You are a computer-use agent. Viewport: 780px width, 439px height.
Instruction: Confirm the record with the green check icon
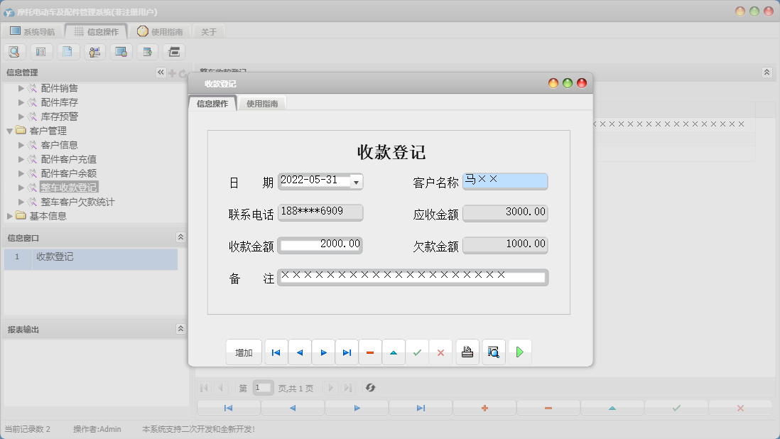pyautogui.click(x=417, y=351)
